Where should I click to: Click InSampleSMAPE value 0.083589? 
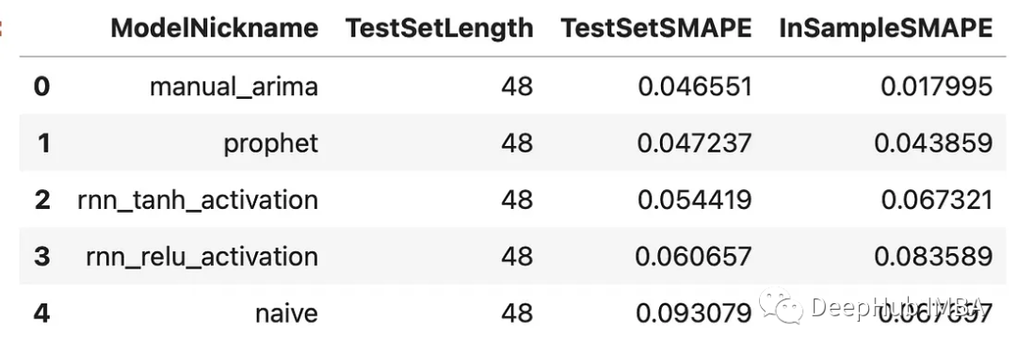click(x=933, y=257)
